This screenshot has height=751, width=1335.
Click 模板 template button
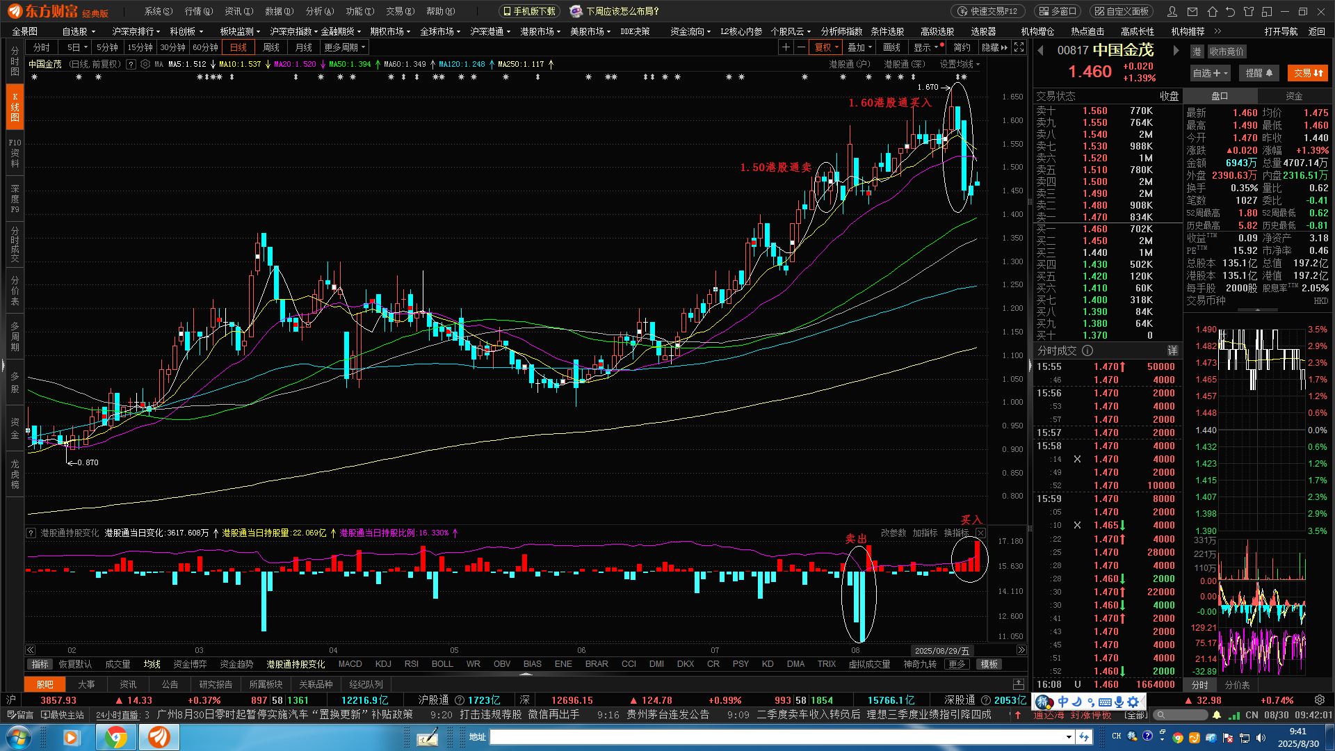click(x=989, y=664)
